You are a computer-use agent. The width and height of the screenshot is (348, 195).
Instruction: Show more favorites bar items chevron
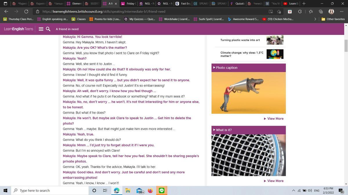pyautogui.click(x=315, y=19)
